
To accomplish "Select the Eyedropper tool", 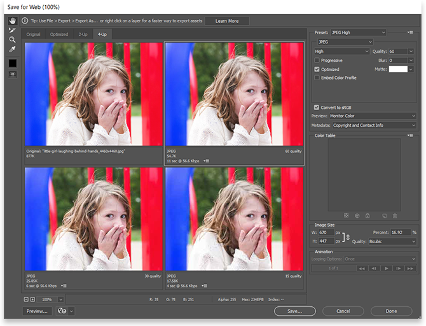I will click(12, 49).
